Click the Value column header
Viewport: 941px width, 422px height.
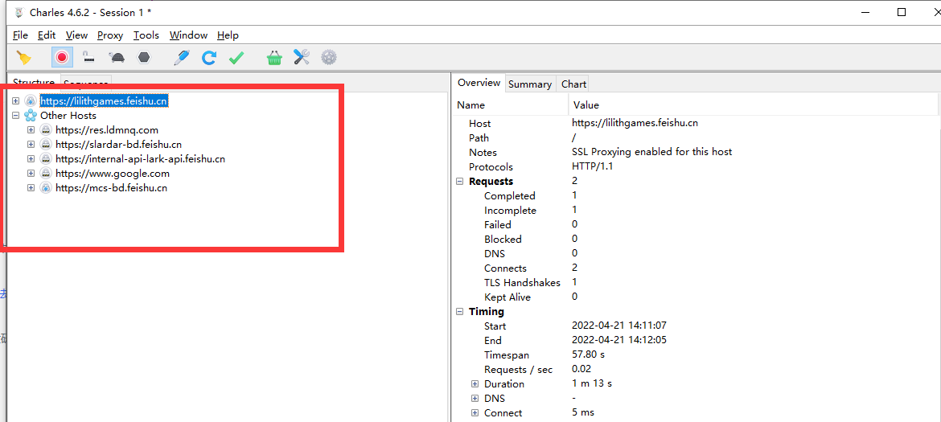click(753, 105)
